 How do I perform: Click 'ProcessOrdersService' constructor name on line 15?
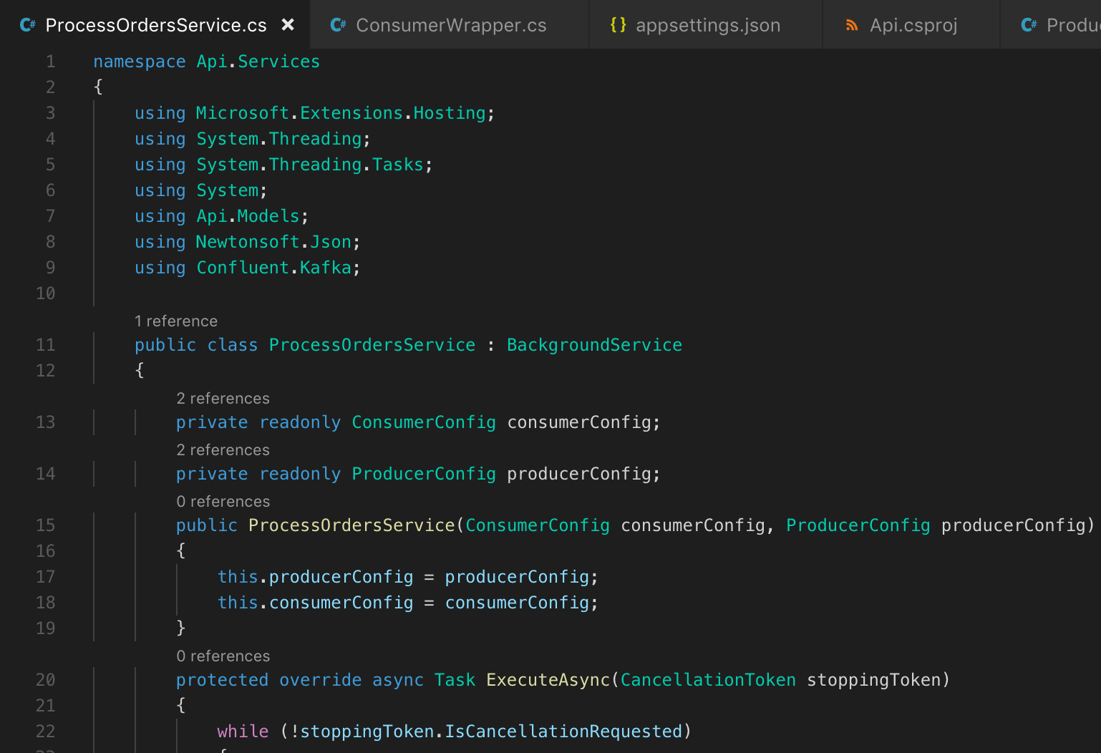(x=351, y=525)
